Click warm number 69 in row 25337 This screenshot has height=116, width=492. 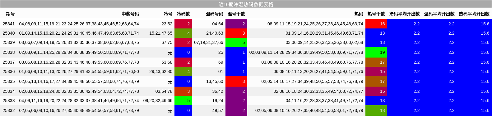pos(220,62)
